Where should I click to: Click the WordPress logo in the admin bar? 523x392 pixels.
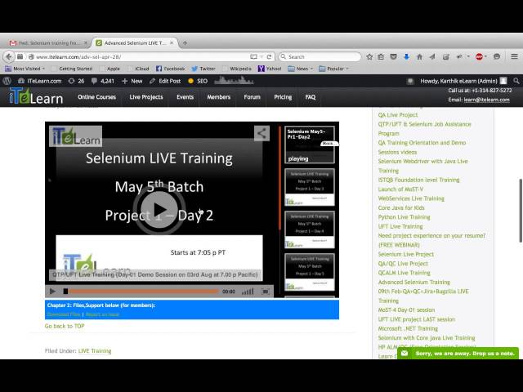click(x=7, y=81)
